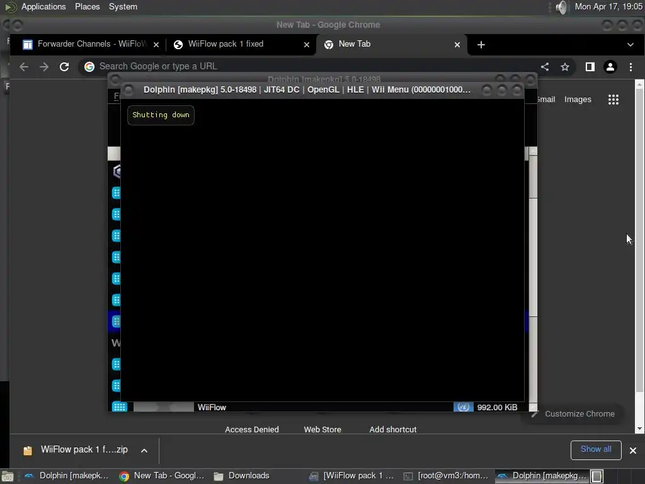Open the Web Store shortcut

pos(322,429)
